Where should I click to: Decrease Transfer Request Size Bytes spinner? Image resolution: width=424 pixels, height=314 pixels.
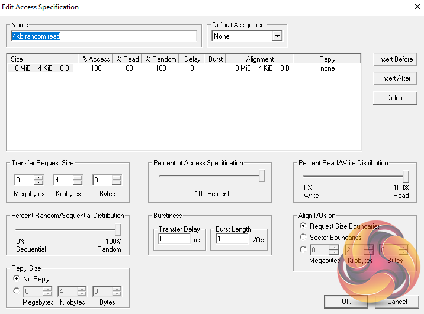click(x=117, y=182)
